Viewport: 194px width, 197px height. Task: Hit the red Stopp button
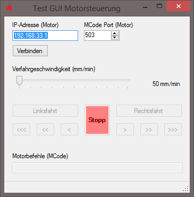click(97, 120)
